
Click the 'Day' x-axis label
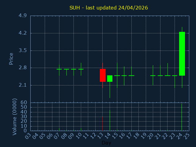point(106,143)
